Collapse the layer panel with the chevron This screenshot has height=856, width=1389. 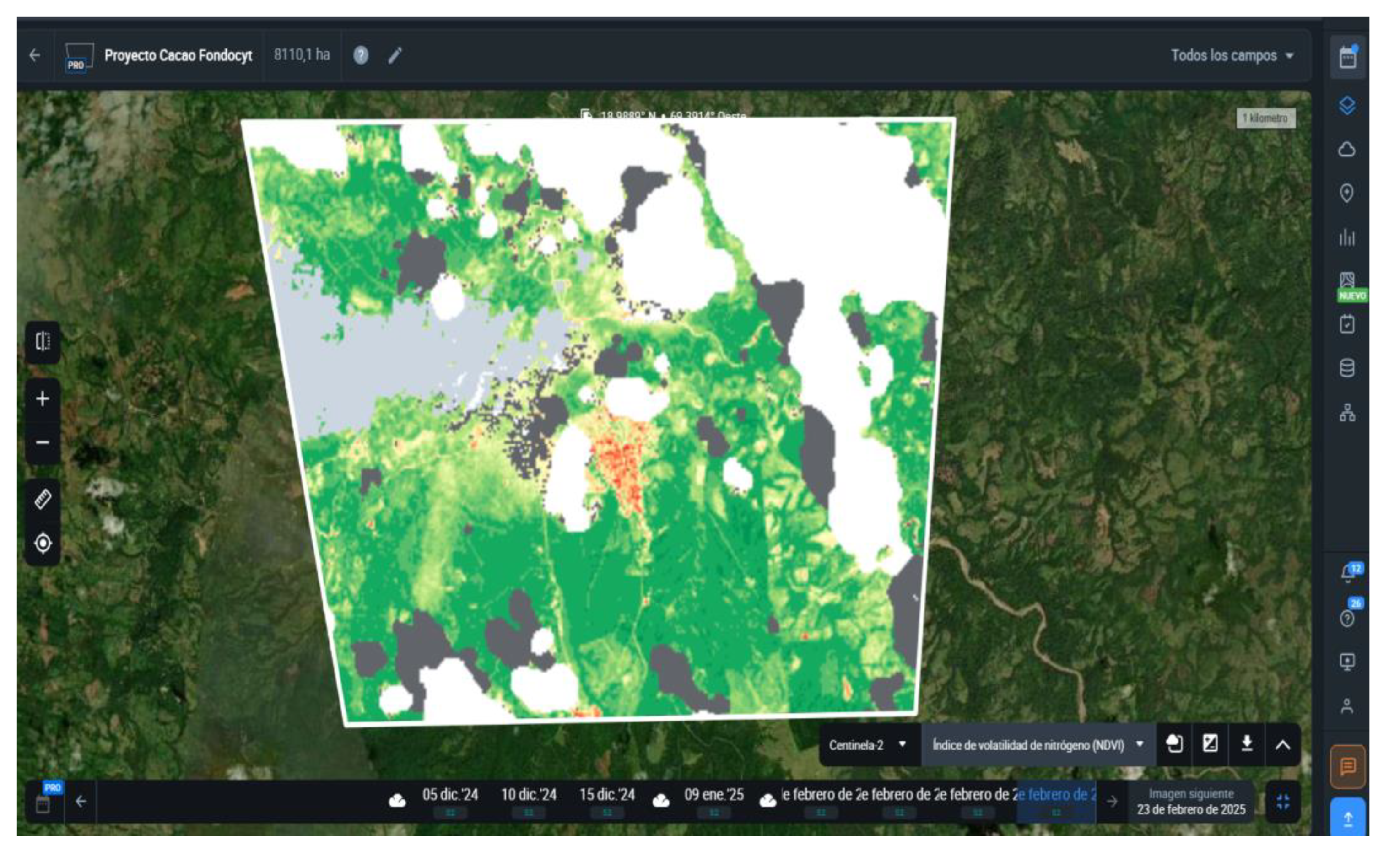(x=1282, y=745)
